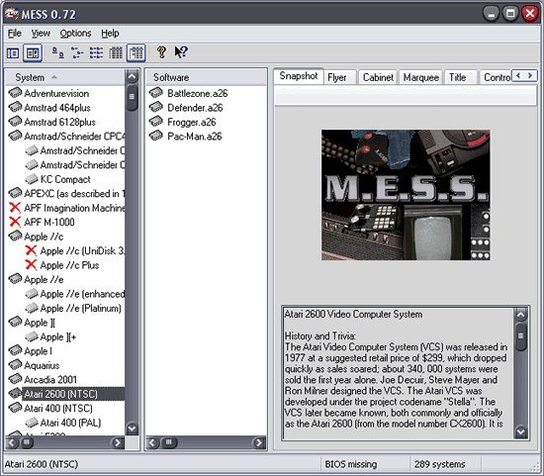
Task: Select Apple //e in the system list
Action: click(x=44, y=279)
